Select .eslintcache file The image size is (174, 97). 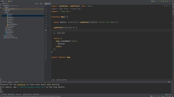(9, 27)
